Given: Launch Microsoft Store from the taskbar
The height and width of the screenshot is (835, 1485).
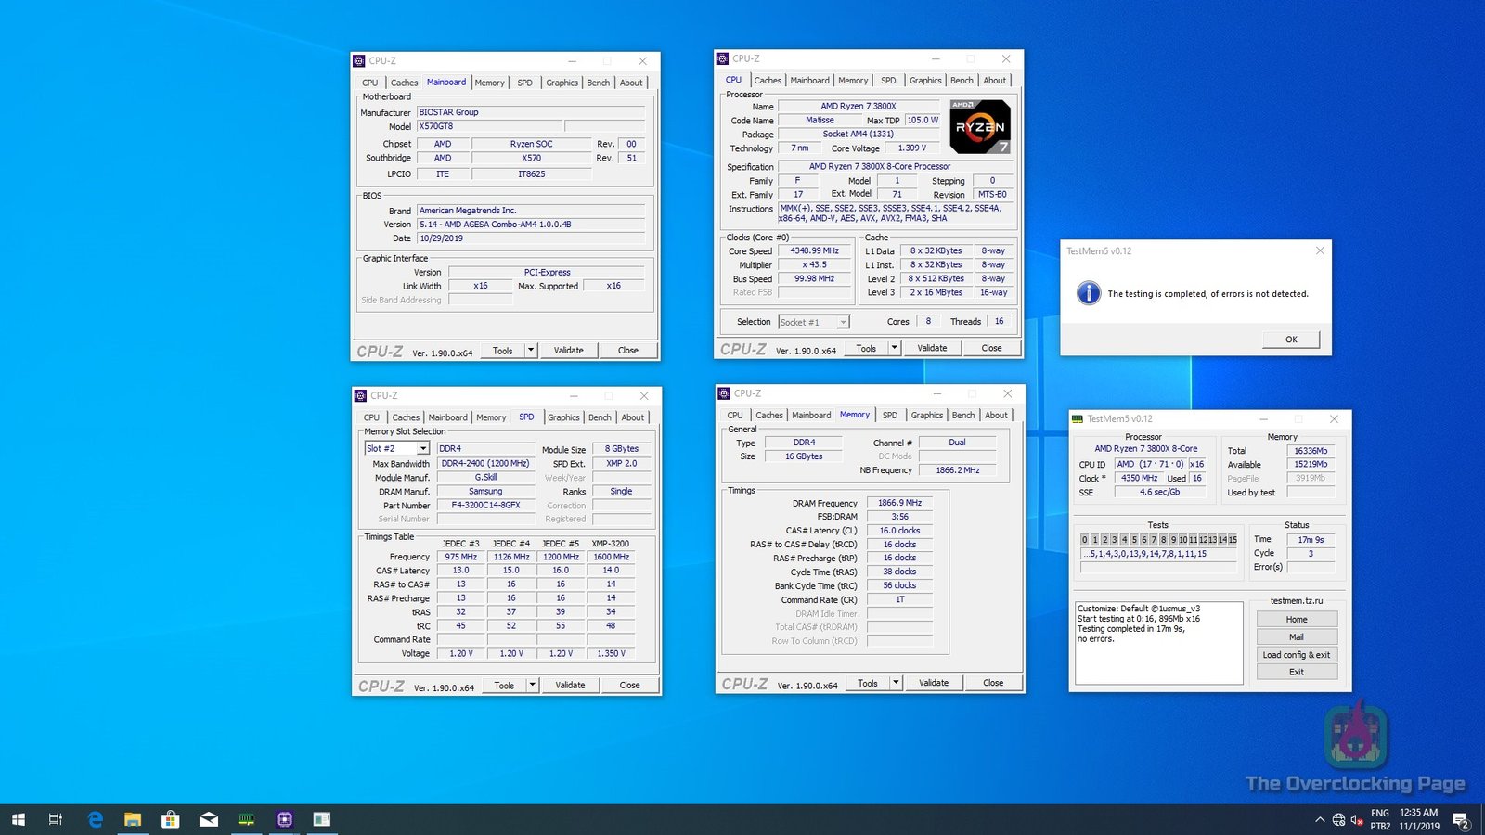Looking at the screenshot, I should point(170,819).
